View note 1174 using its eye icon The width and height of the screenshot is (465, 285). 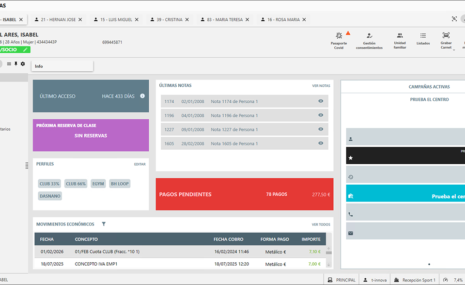(x=321, y=101)
